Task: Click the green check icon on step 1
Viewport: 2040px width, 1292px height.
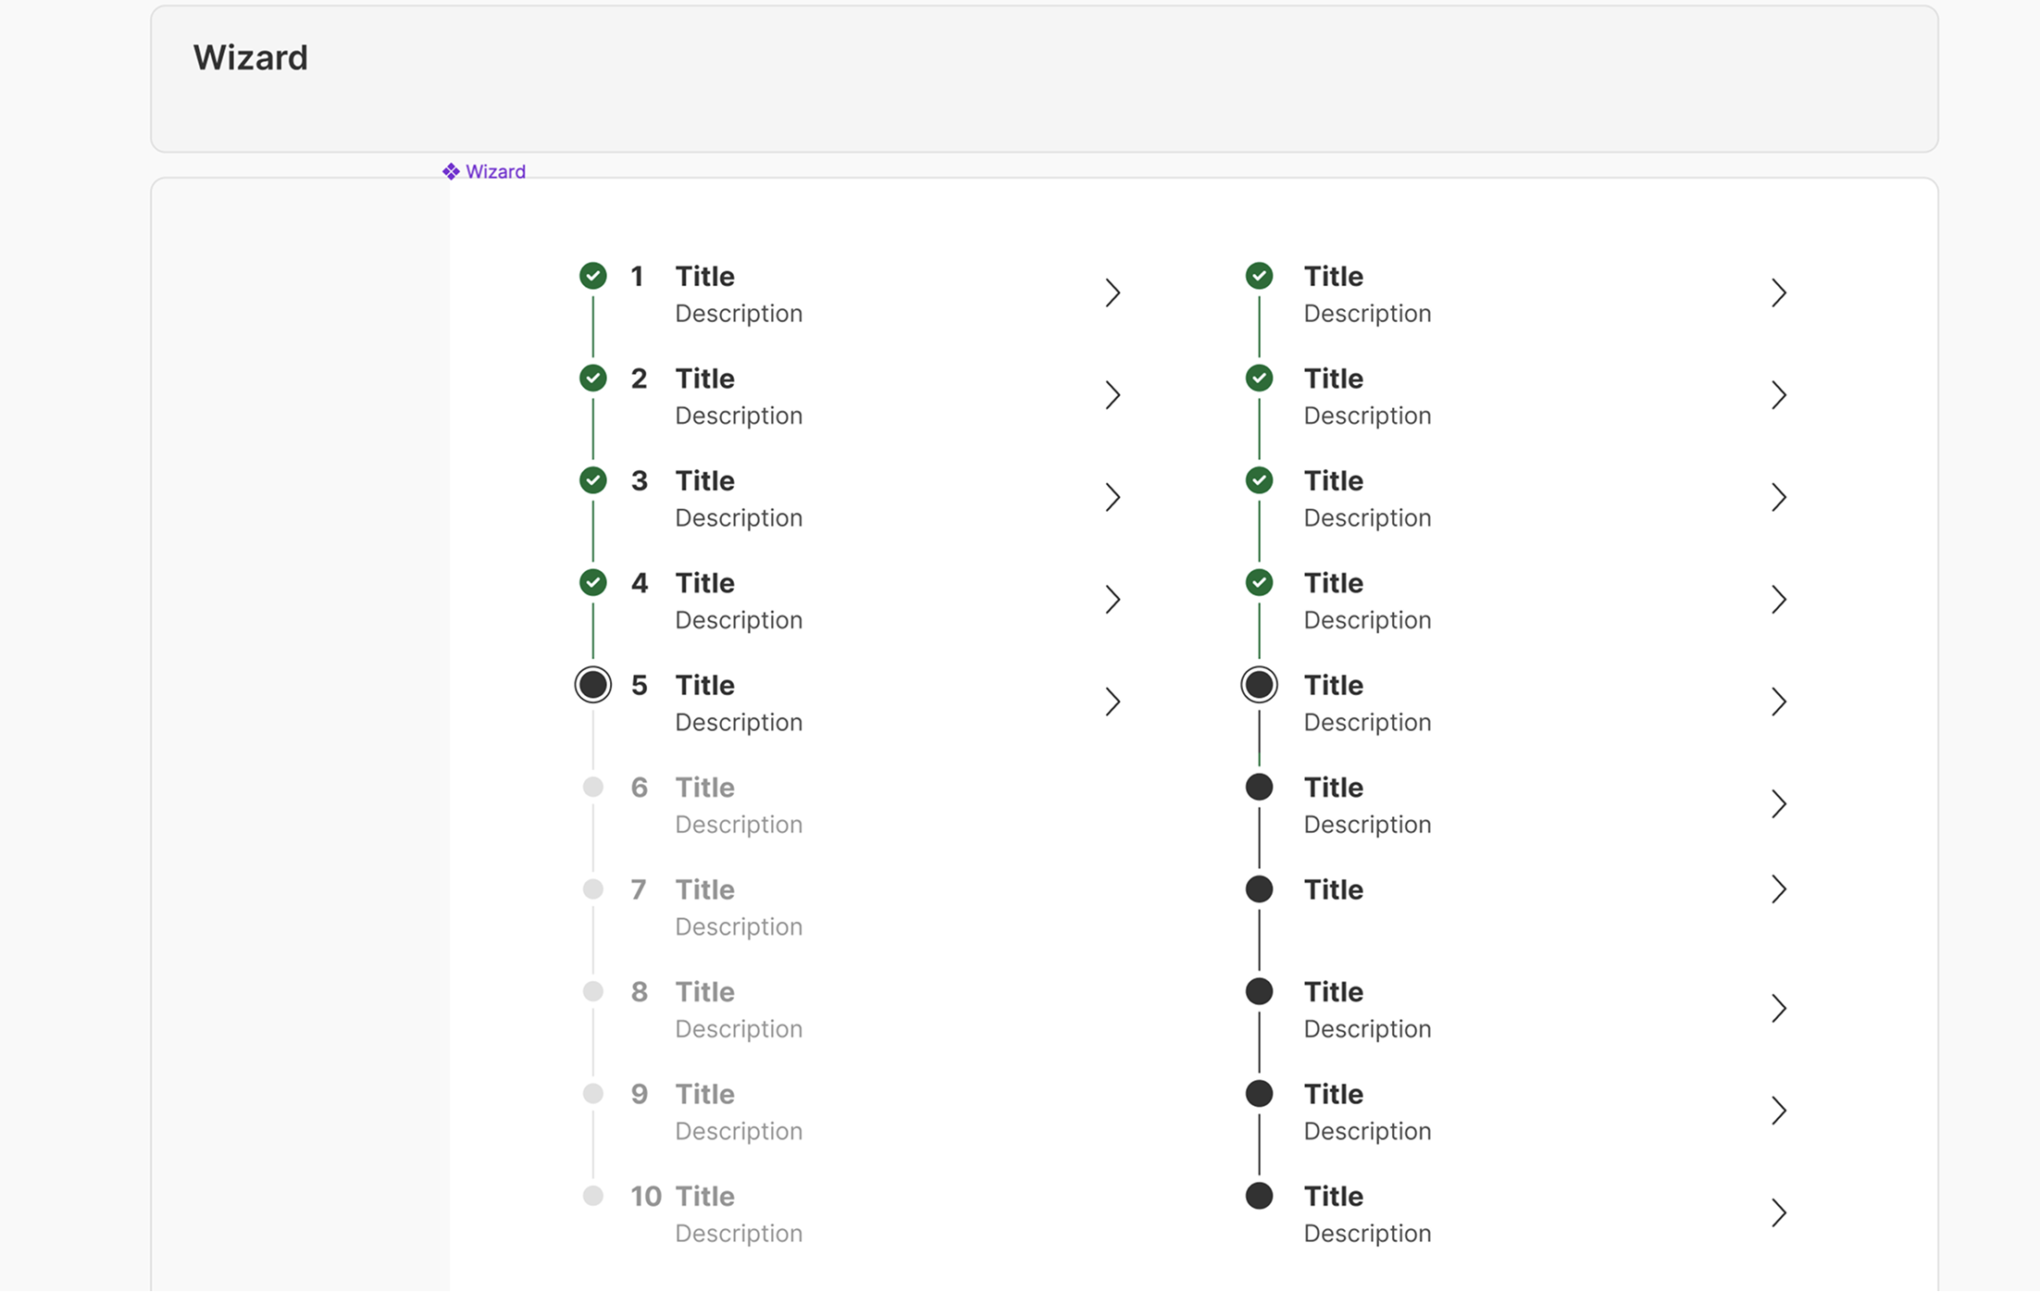Action: pyautogui.click(x=592, y=275)
